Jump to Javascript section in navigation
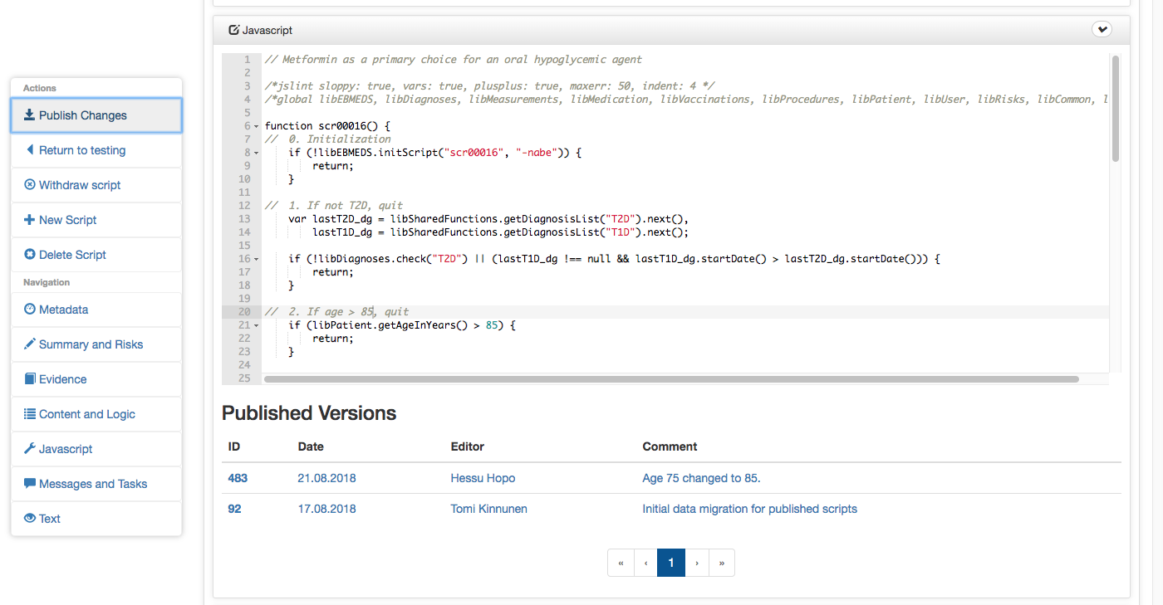 (x=96, y=449)
